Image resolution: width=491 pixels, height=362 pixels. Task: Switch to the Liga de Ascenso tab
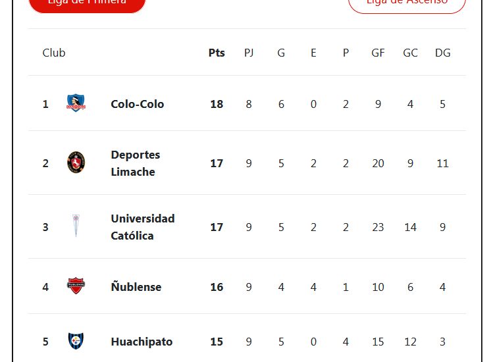click(x=407, y=4)
